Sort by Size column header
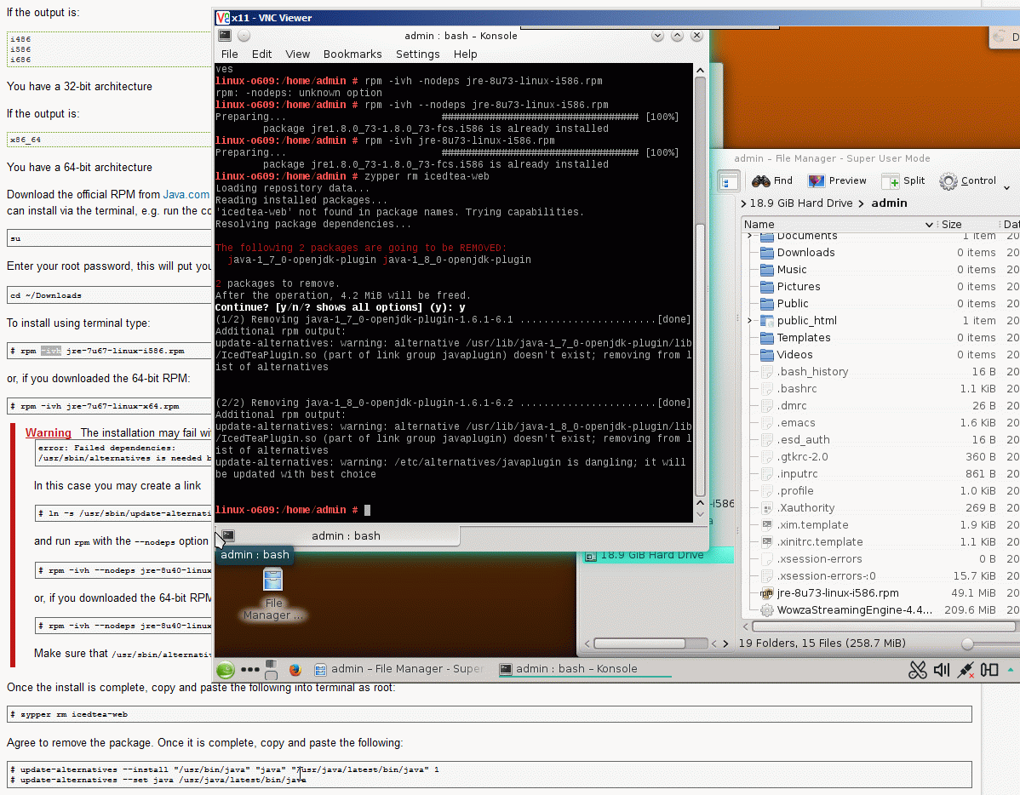 point(968,225)
